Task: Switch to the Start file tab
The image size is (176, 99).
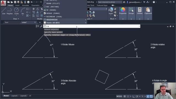Action: [7, 22]
